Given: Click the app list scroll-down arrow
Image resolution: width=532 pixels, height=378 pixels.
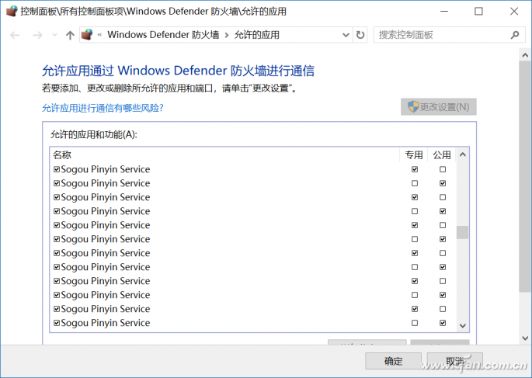Looking at the screenshot, I should click(x=462, y=325).
